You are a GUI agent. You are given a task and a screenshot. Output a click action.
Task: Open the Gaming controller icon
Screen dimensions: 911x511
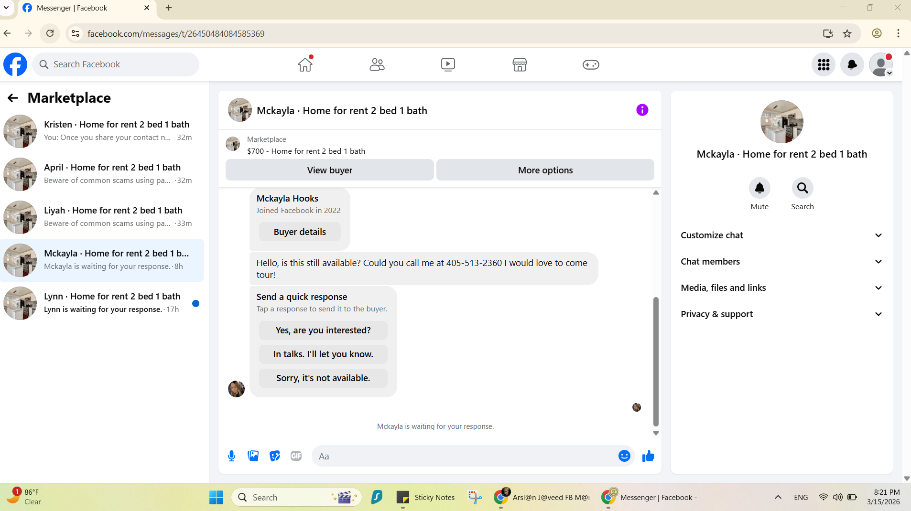click(591, 64)
